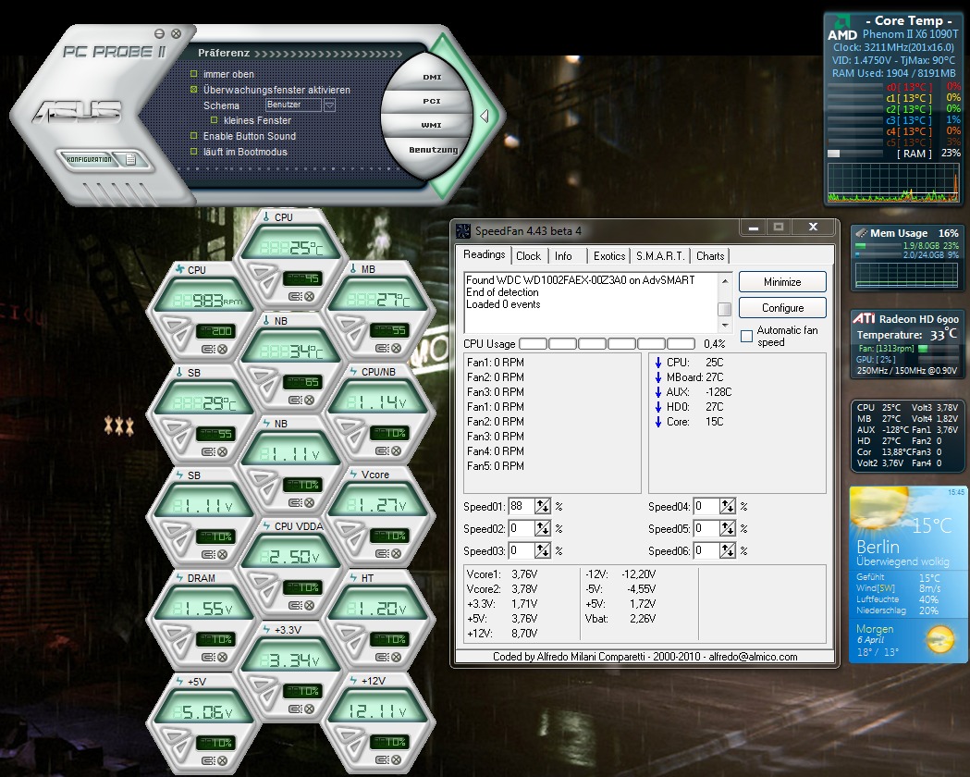Click magnet icon on SB temperature monitor

tap(208, 451)
